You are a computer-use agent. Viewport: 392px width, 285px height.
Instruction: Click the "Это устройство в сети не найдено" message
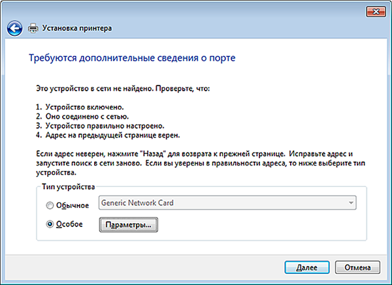123,89
